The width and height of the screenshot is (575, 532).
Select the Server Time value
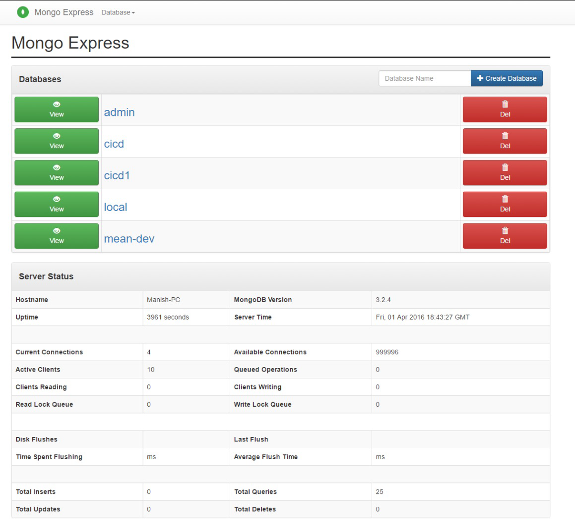423,318
